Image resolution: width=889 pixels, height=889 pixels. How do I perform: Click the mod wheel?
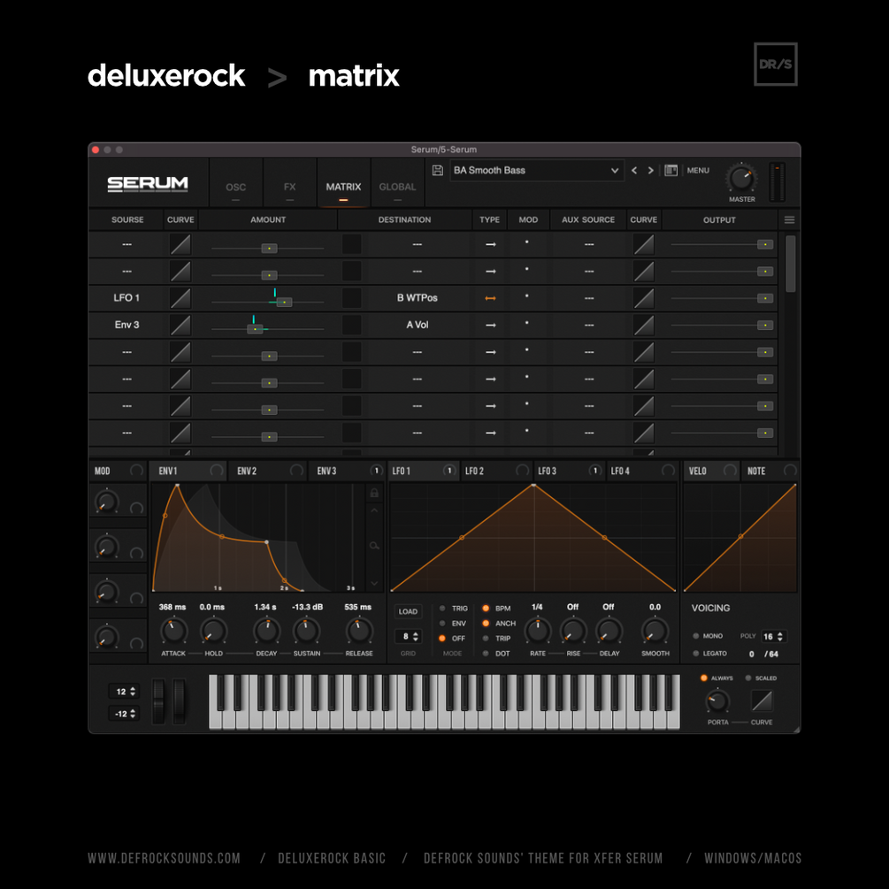click(x=180, y=701)
